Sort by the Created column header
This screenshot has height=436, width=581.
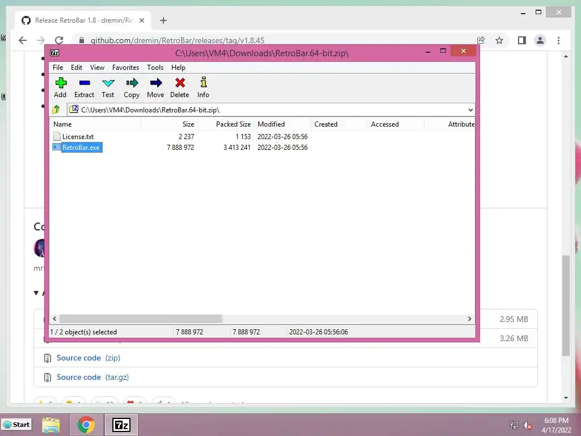click(339, 124)
